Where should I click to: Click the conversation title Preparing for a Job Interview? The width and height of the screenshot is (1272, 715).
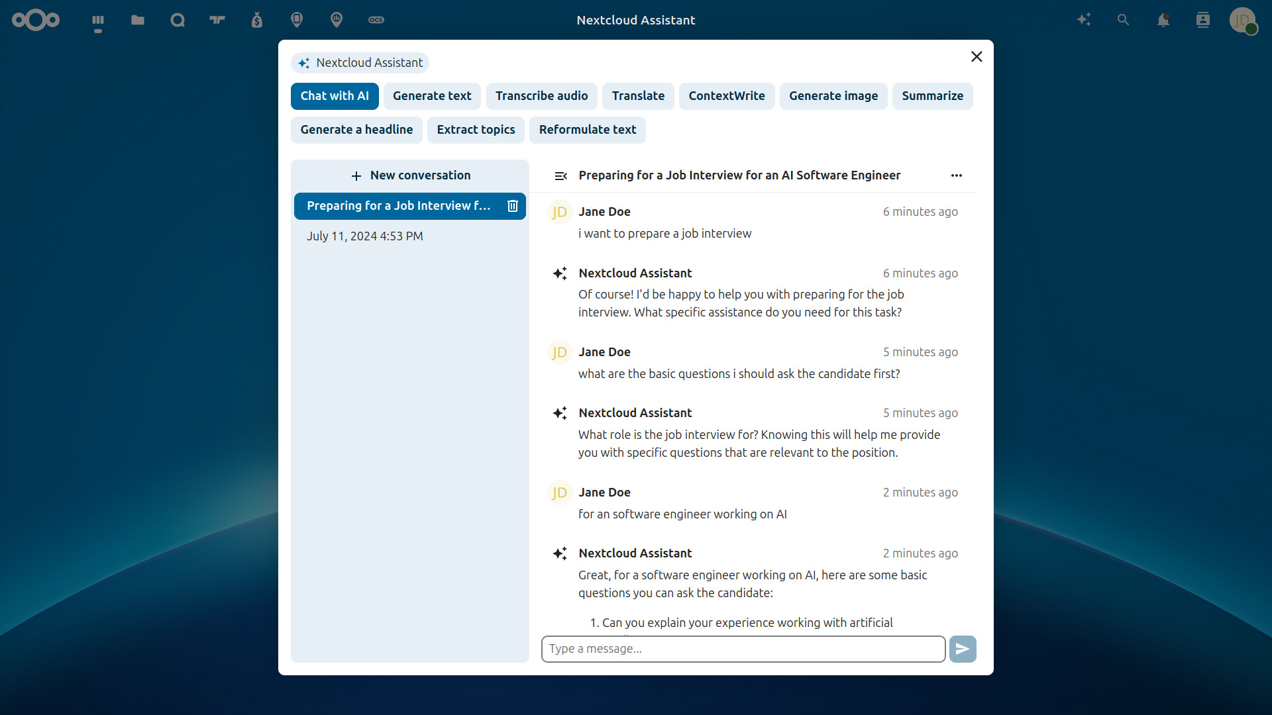(739, 175)
